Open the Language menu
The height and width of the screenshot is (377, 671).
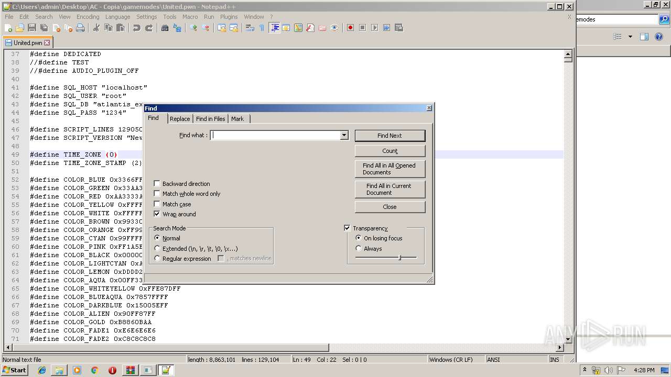[117, 17]
